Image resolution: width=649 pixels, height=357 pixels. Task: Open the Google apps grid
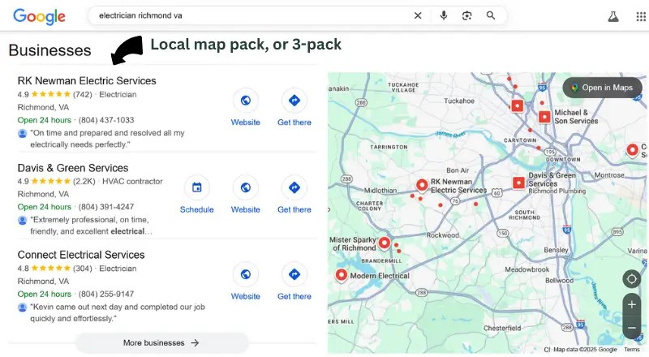click(x=641, y=16)
